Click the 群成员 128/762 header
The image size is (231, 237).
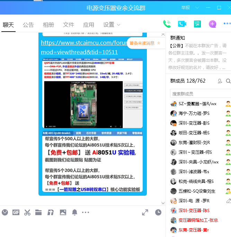188,81
